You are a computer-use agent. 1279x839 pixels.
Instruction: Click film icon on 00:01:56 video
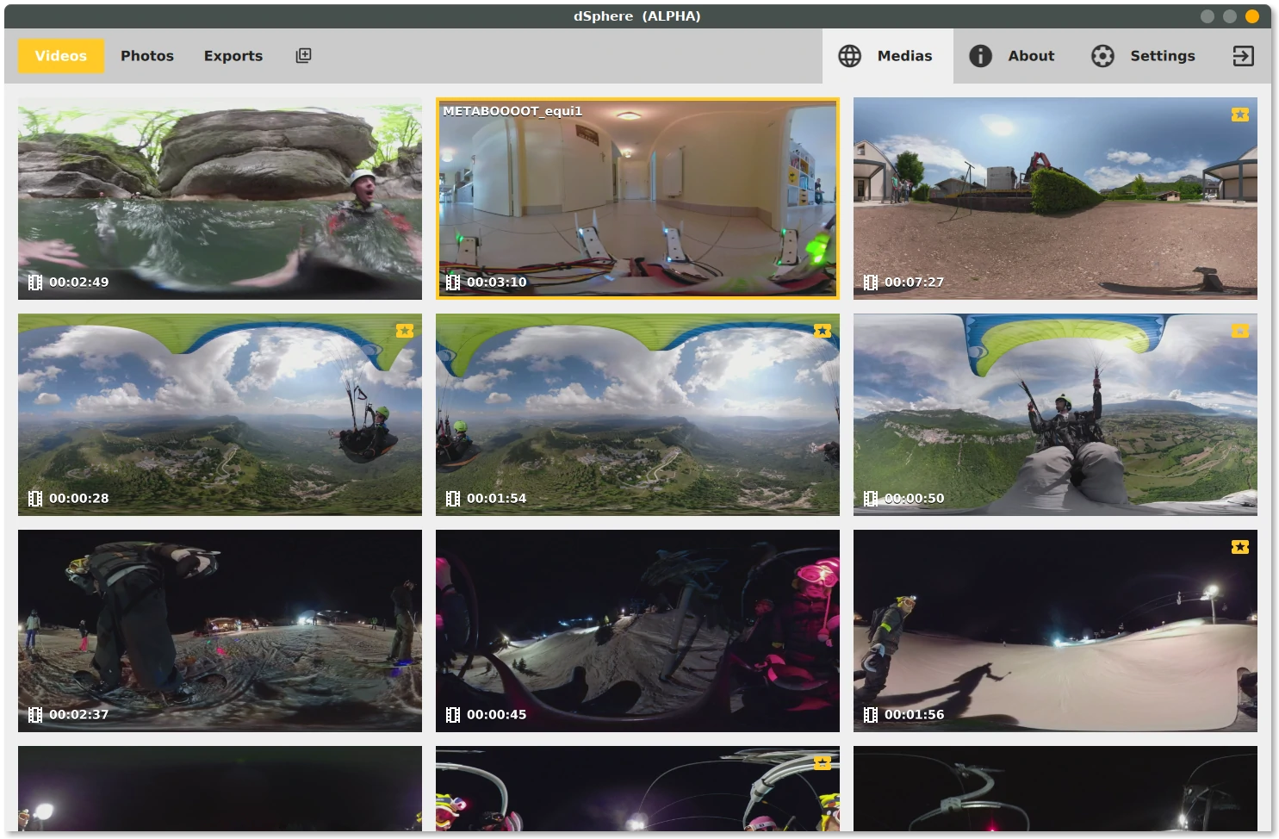pyautogui.click(x=871, y=715)
